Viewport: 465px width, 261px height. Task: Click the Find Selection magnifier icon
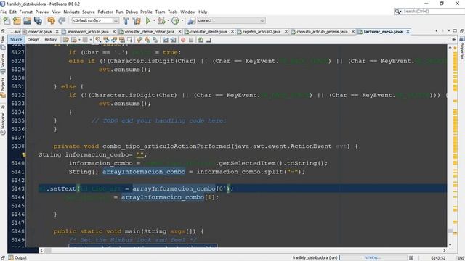pyautogui.click(x=98, y=40)
